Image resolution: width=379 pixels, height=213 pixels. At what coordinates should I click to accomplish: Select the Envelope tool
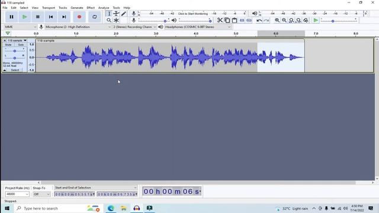[x=116, y=14]
